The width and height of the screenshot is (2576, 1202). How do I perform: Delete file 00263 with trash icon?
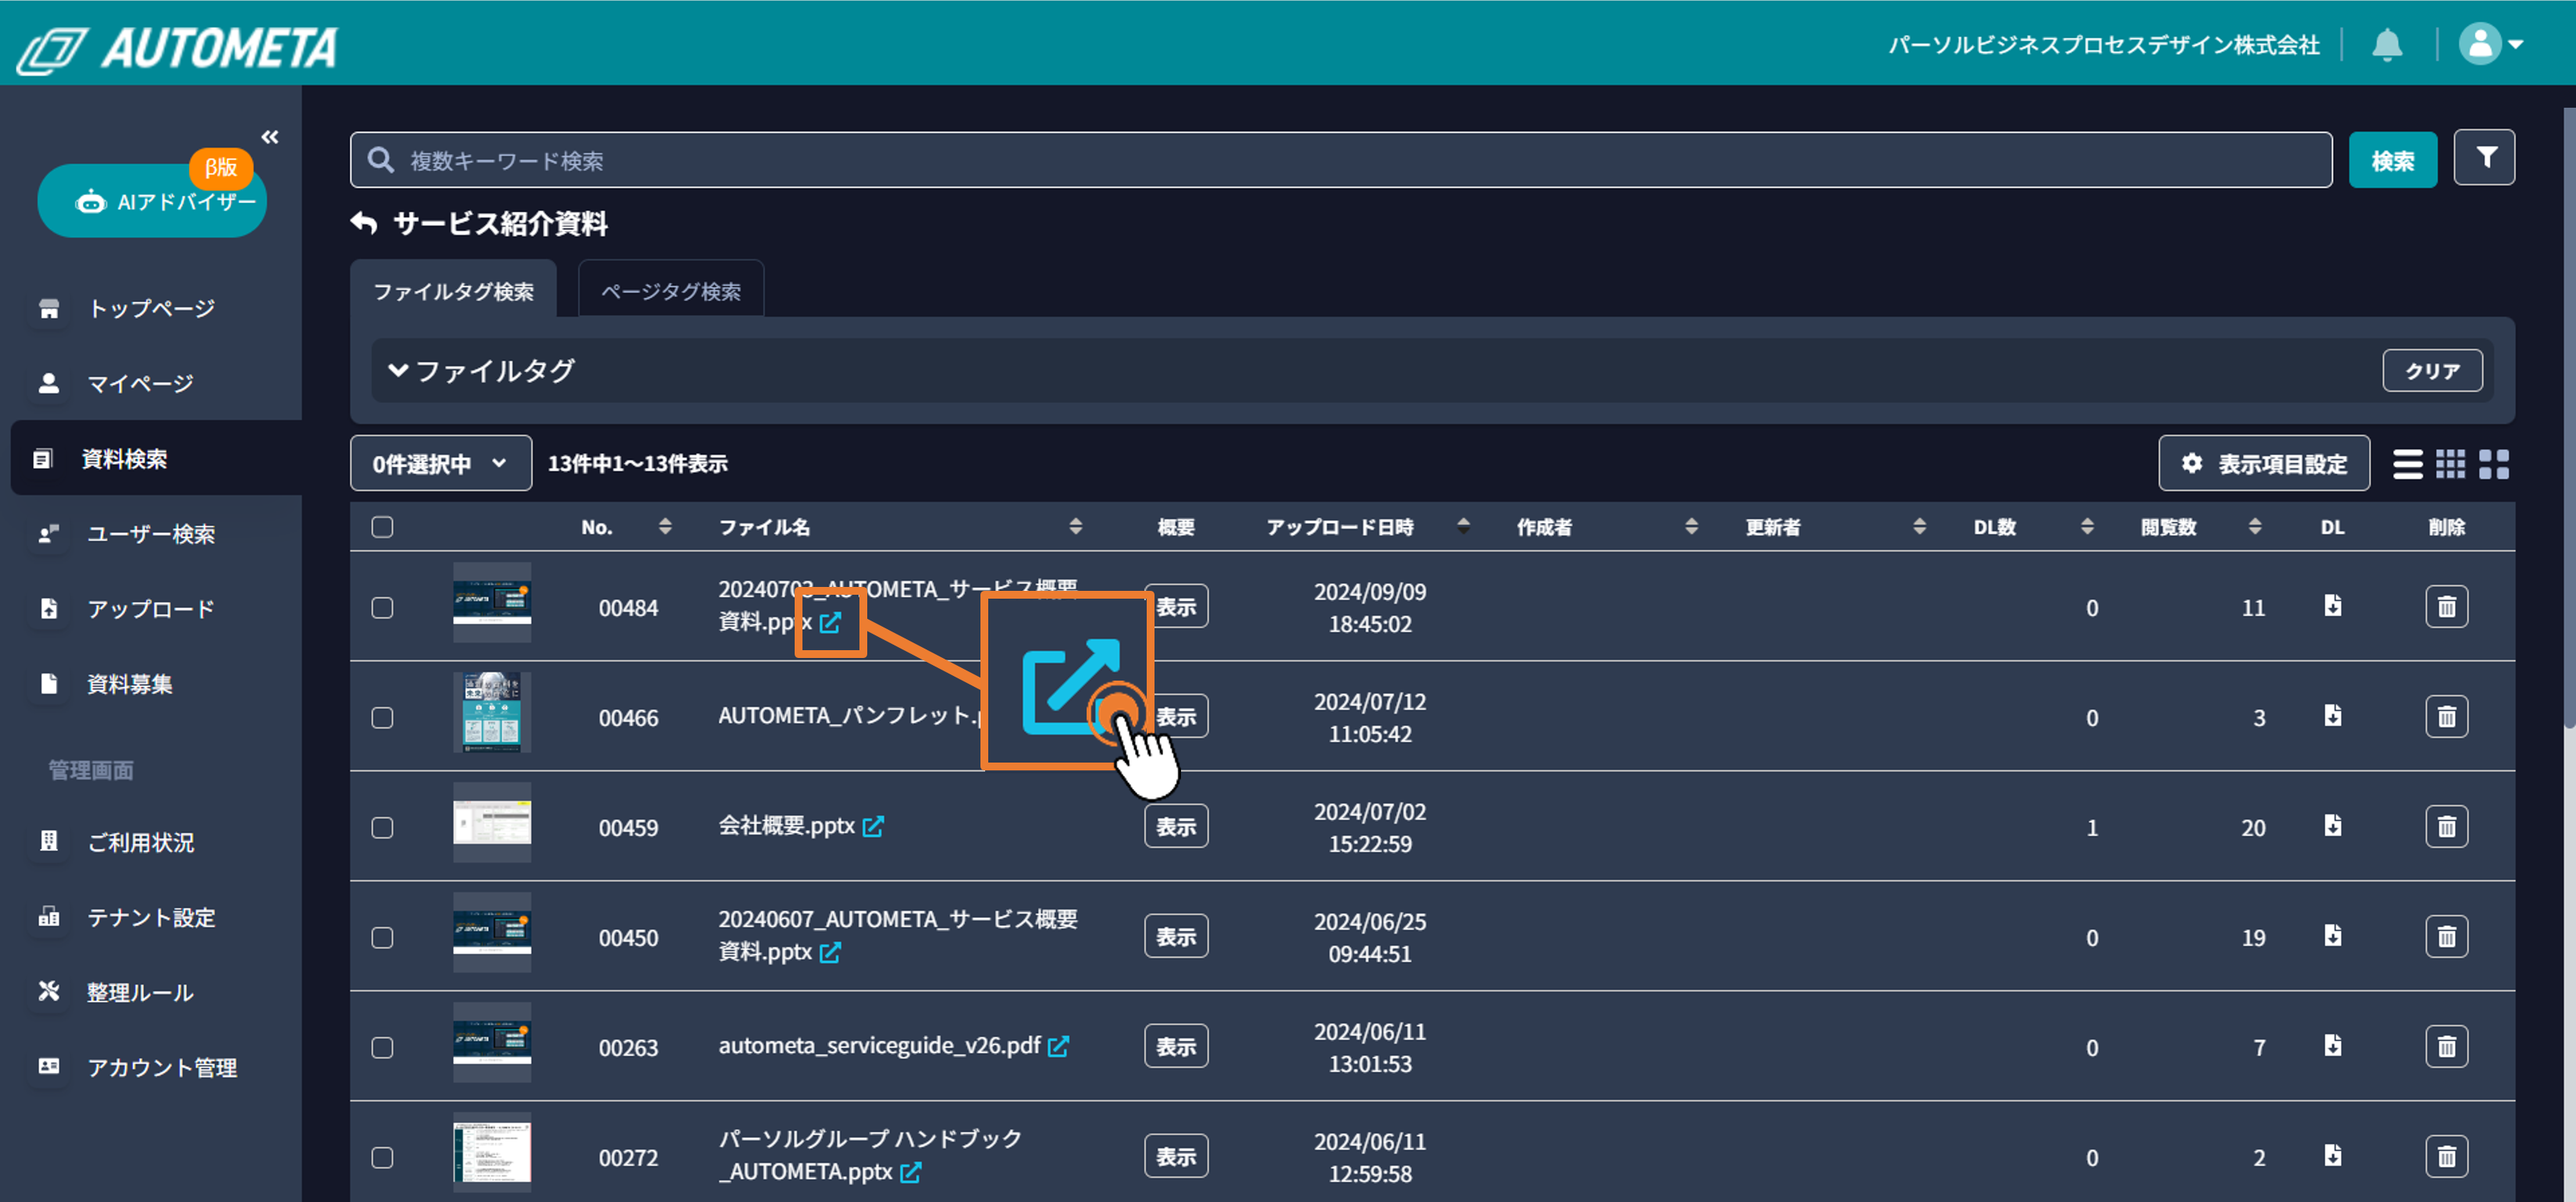tap(2446, 1047)
